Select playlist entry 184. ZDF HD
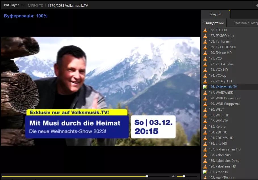 coord(229,132)
